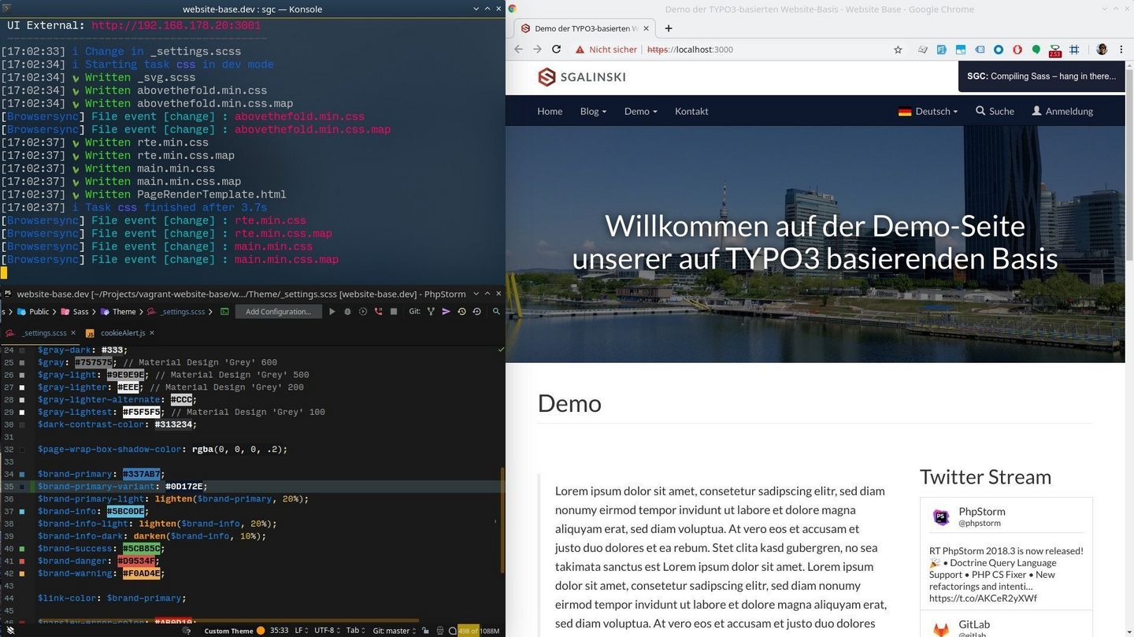Click blue ring extension icon
This screenshot has height=637, width=1134.
(998, 50)
